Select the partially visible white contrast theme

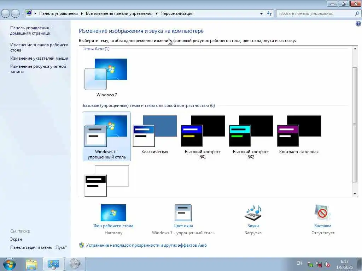point(107,181)
